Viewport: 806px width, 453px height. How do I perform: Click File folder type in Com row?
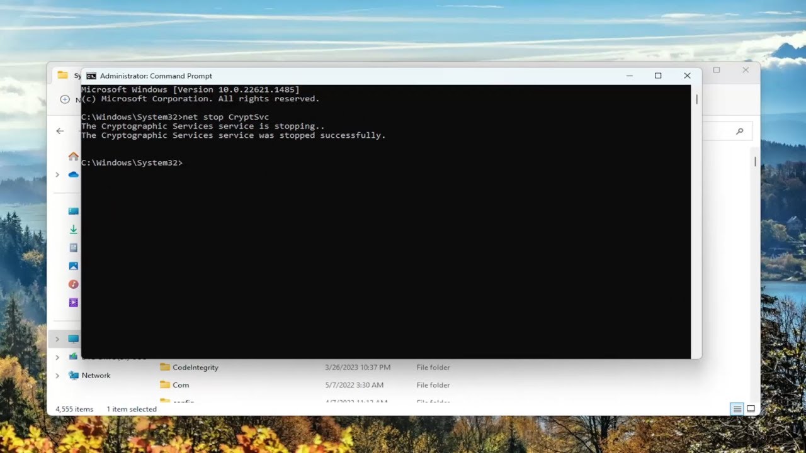pos(433,385)
